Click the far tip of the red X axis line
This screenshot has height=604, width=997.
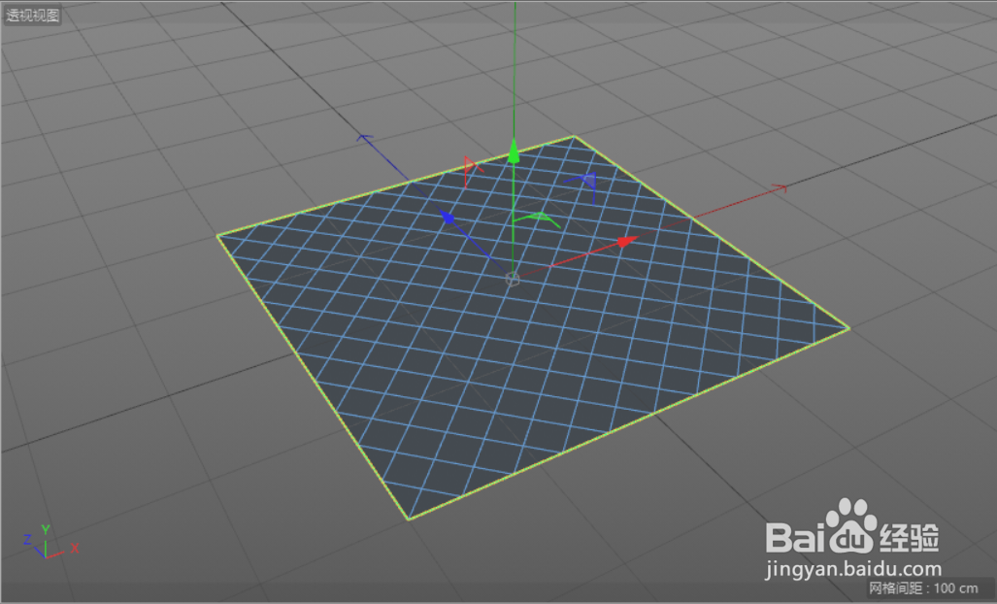[x=781, y=188]
